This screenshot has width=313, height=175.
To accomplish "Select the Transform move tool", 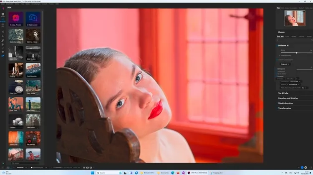I will (3, 36).
